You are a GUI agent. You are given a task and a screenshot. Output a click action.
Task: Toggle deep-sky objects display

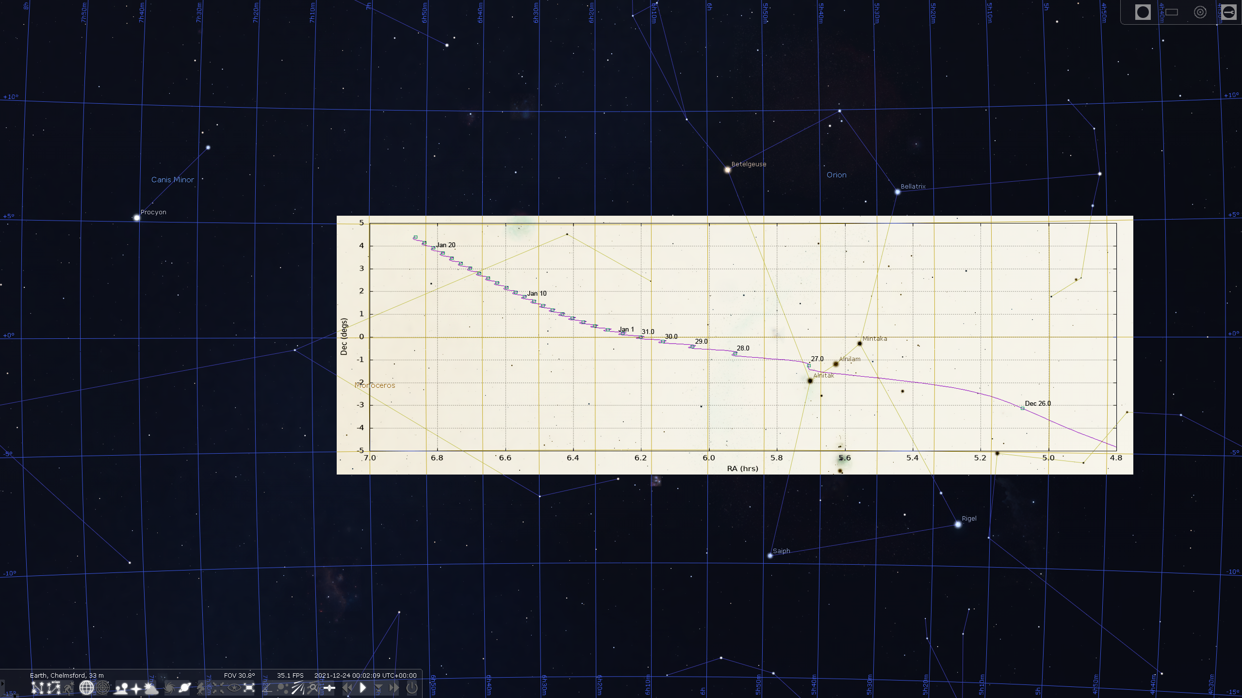coord(169,688)
